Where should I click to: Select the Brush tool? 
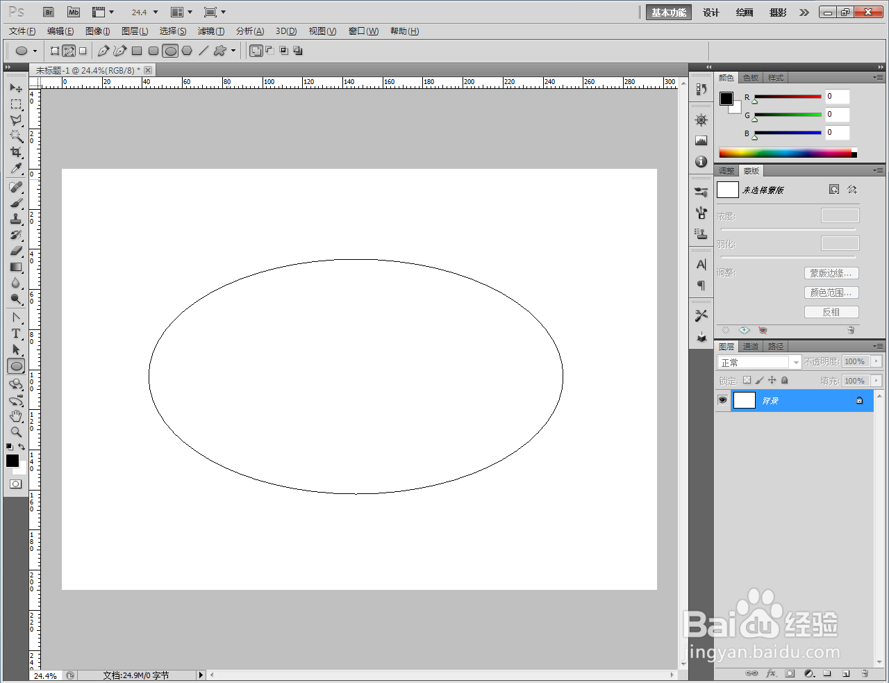coord(16,203)
